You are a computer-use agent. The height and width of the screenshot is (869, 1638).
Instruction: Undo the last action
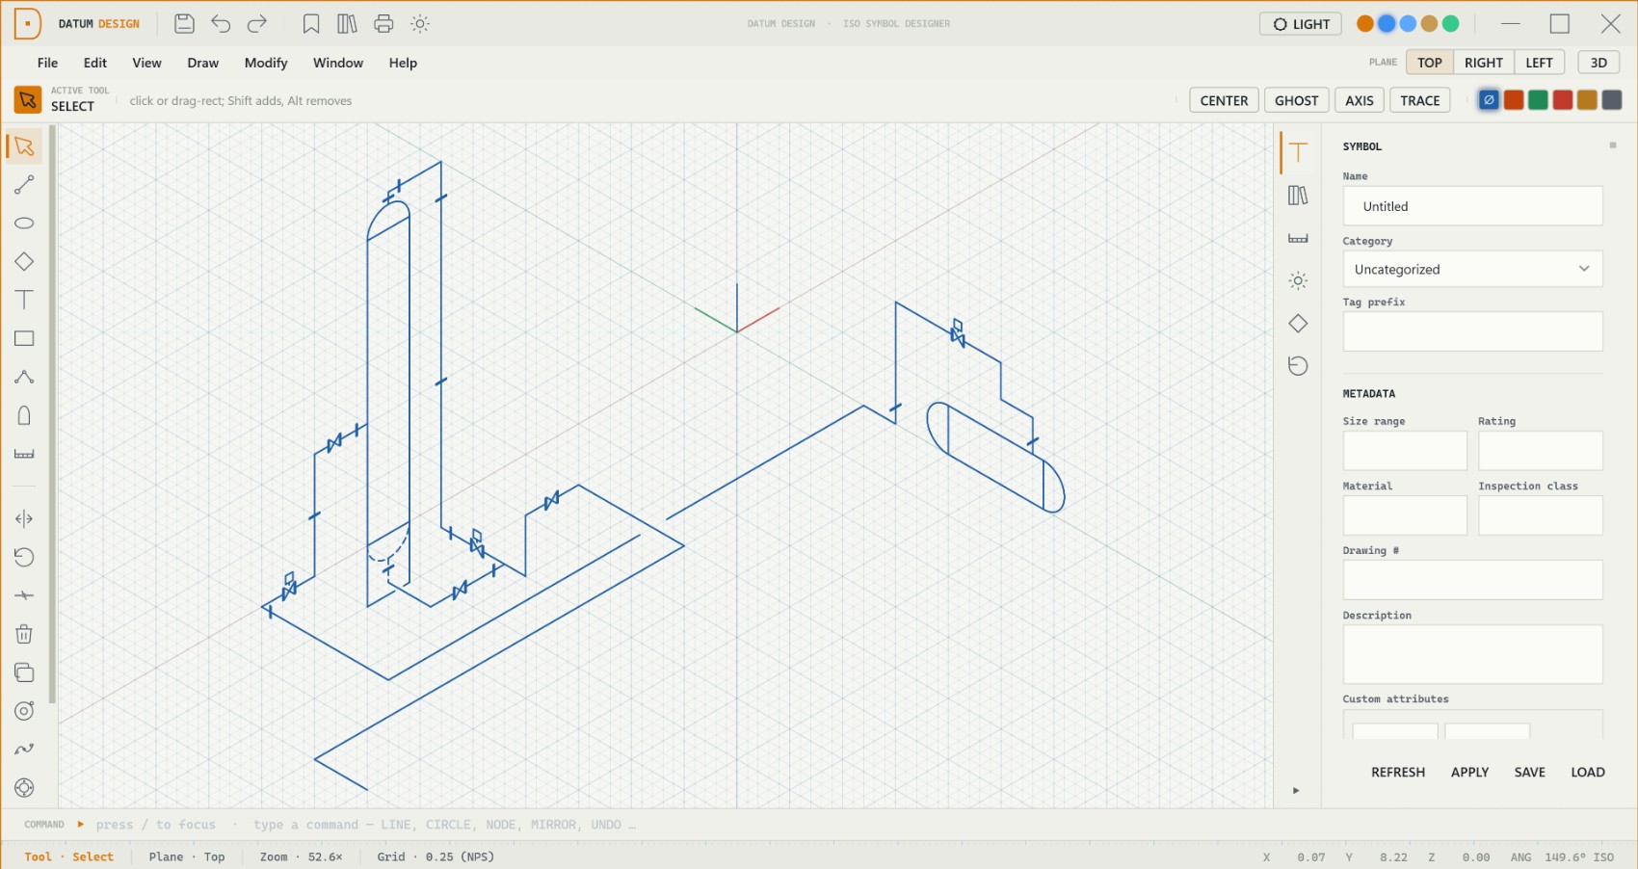coord(221,24)
